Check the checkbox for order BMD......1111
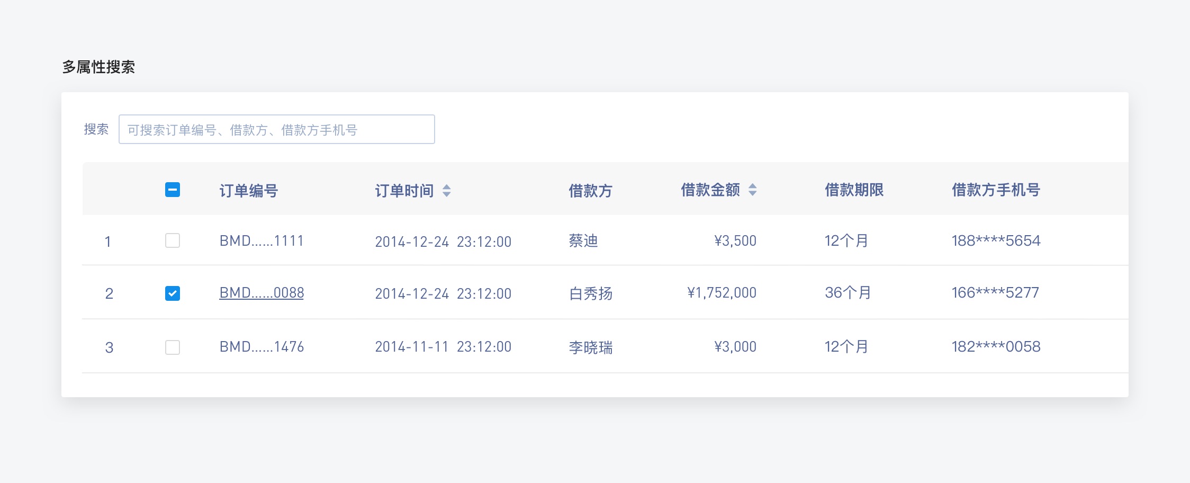This screenshot has height=483, width=1190. (173, 240)
